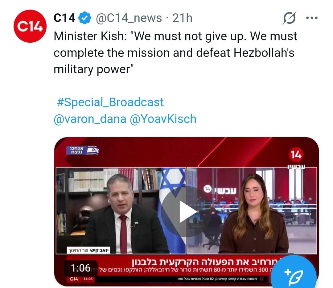Click the Israeli flag banner icon in the video

tap(82, 150)
